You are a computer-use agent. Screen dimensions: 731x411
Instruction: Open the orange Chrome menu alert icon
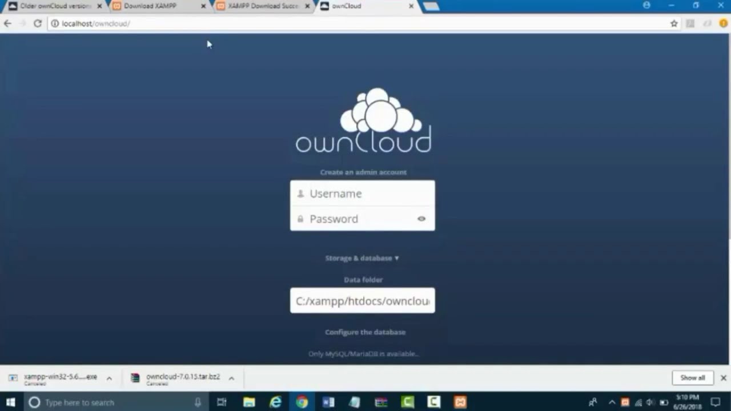(723, 23)
